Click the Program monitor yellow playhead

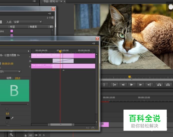point(129,77)
